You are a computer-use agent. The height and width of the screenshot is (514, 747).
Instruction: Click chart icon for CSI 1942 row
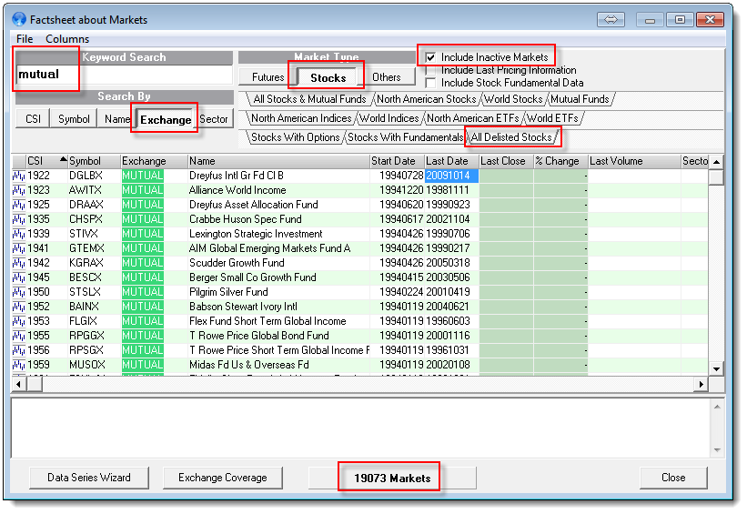[18, 263]
